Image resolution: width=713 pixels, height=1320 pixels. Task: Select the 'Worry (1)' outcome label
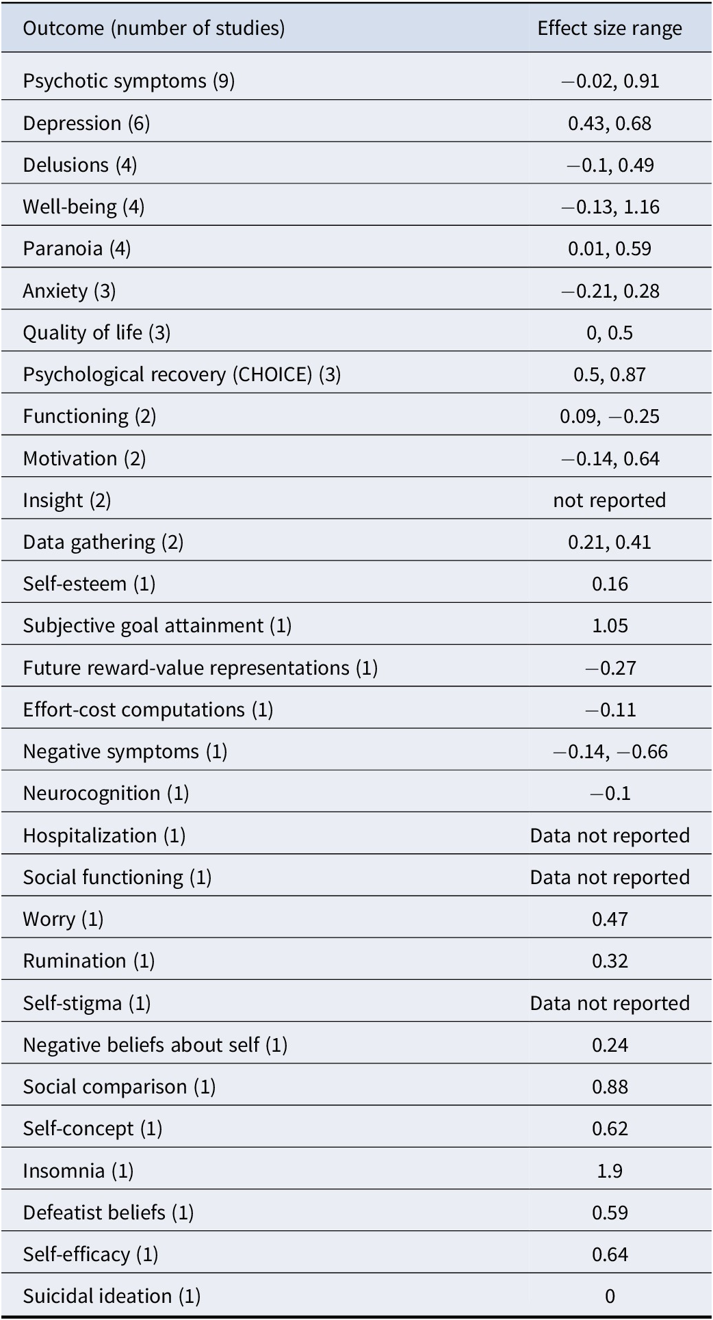63,919
